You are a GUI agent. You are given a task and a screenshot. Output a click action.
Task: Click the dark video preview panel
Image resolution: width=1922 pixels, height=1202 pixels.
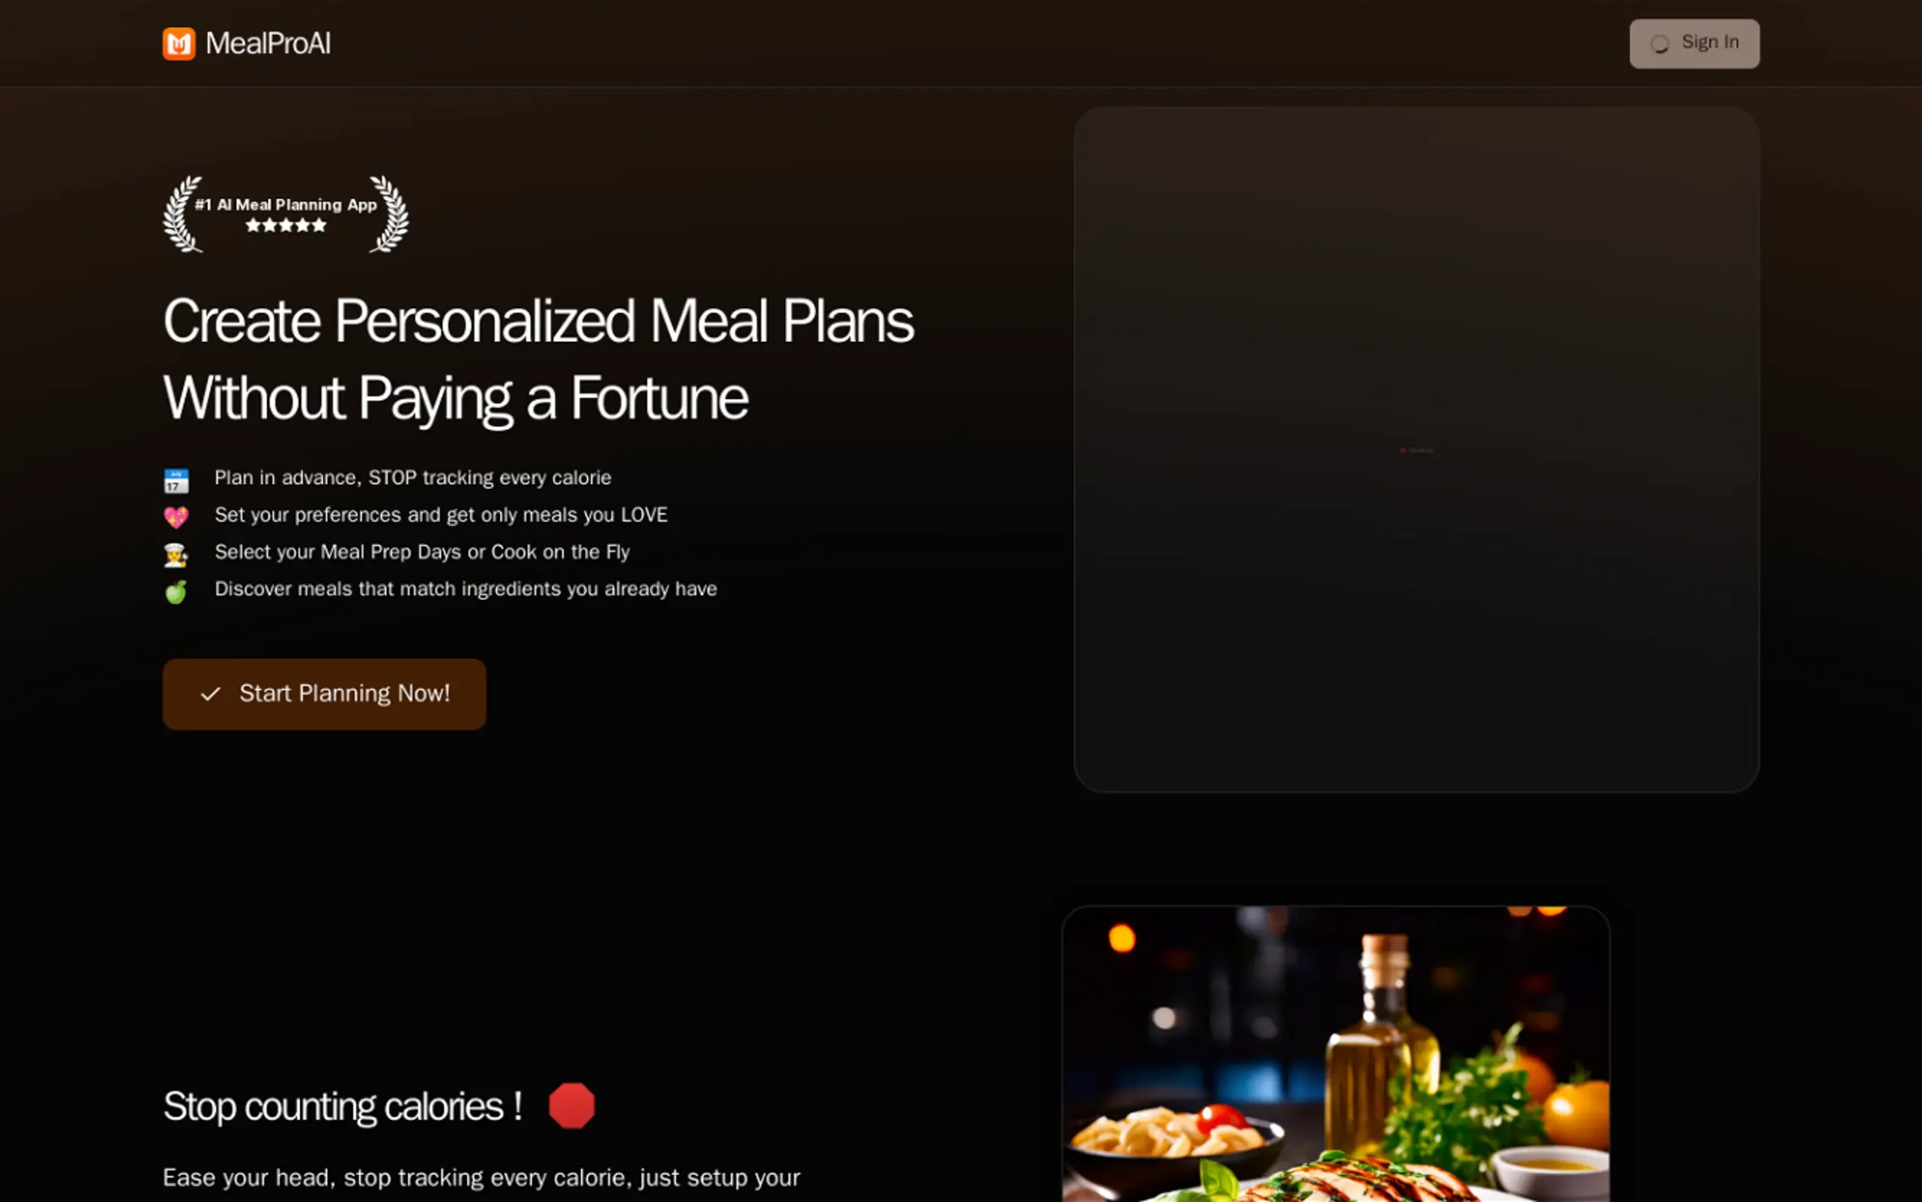(1416, 449)
